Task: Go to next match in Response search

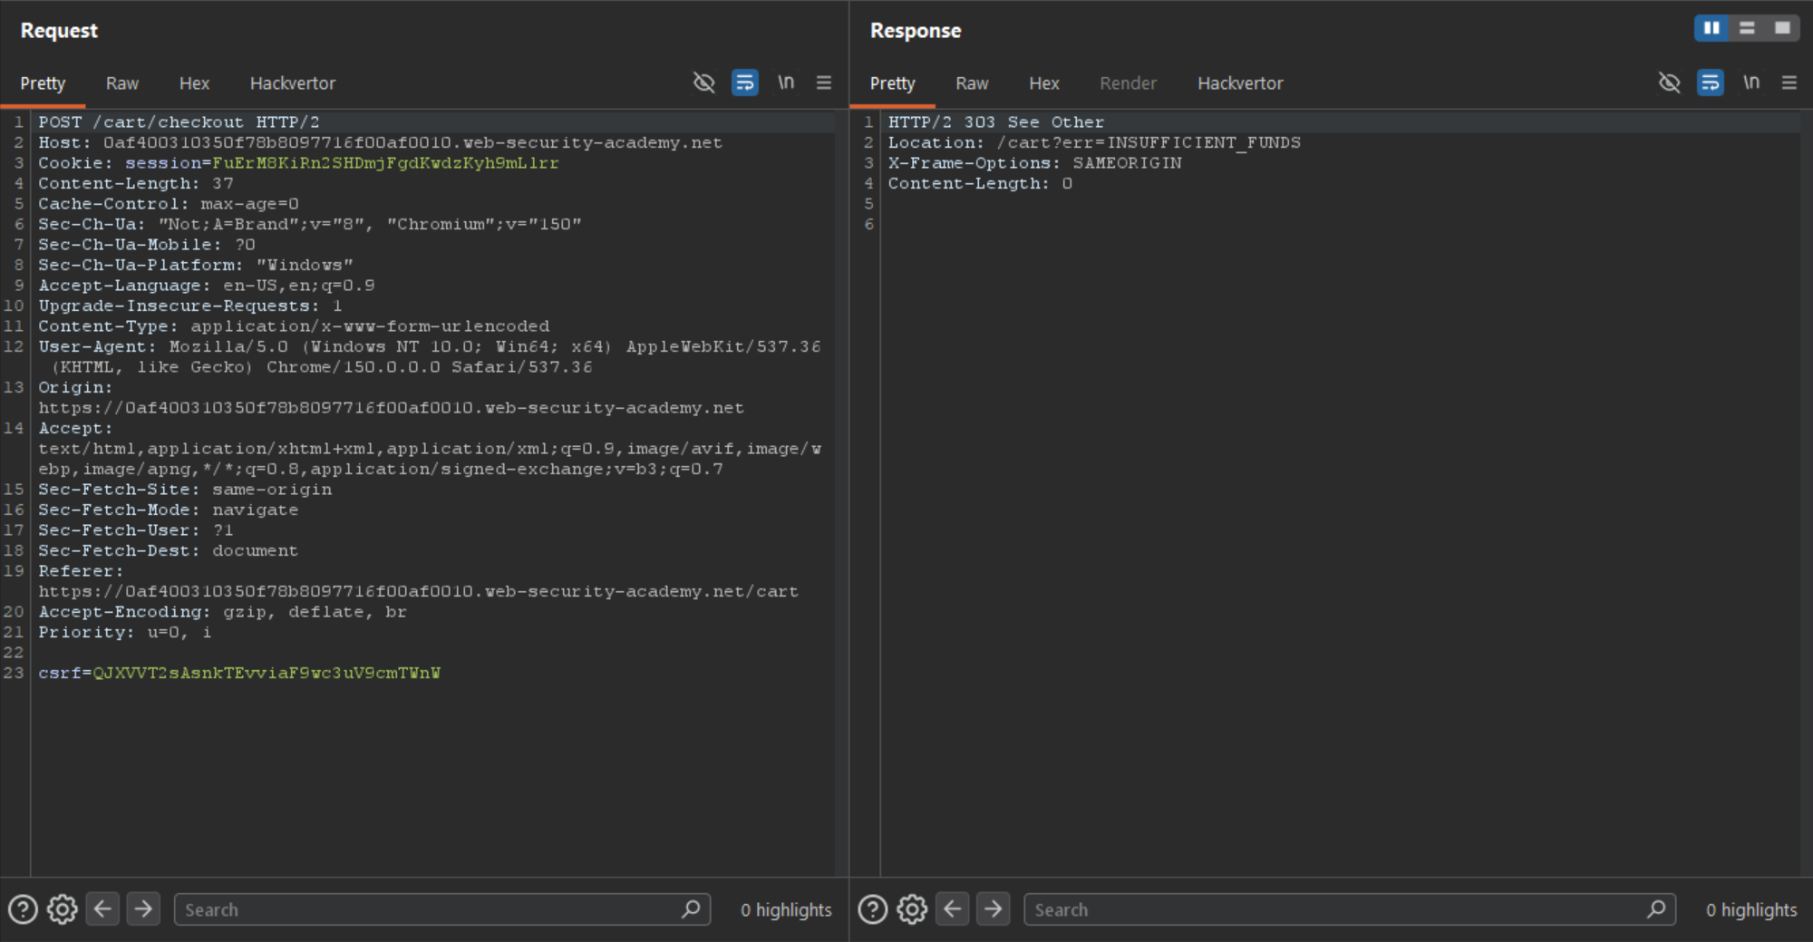Action: (x=994, y=908)
